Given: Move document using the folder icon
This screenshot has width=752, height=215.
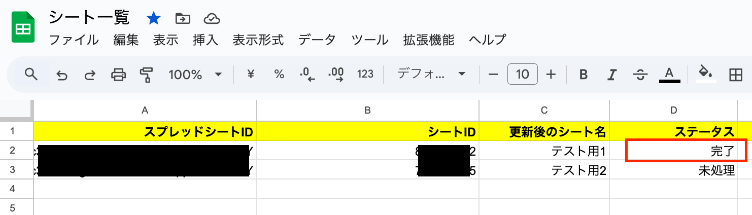Looking at the screenshot, I should click(182, 19).
